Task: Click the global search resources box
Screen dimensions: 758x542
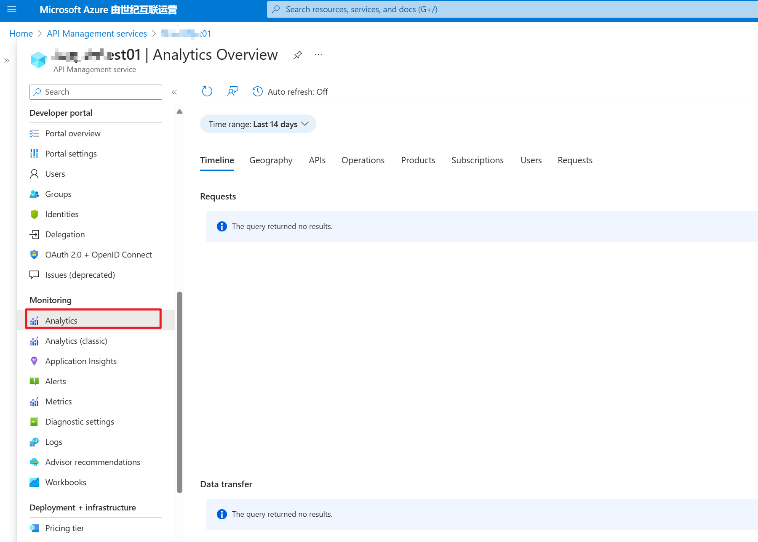Action: point(505,10)
